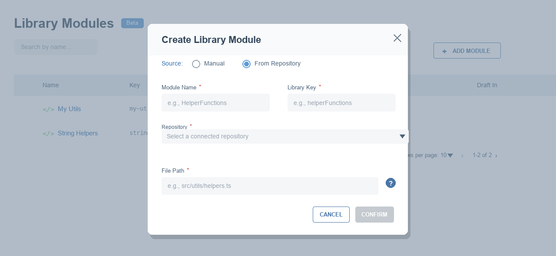Click the File Path input field
Image resolution: width=556 pixels, height=256 pixels.
[x=270, y=186]
